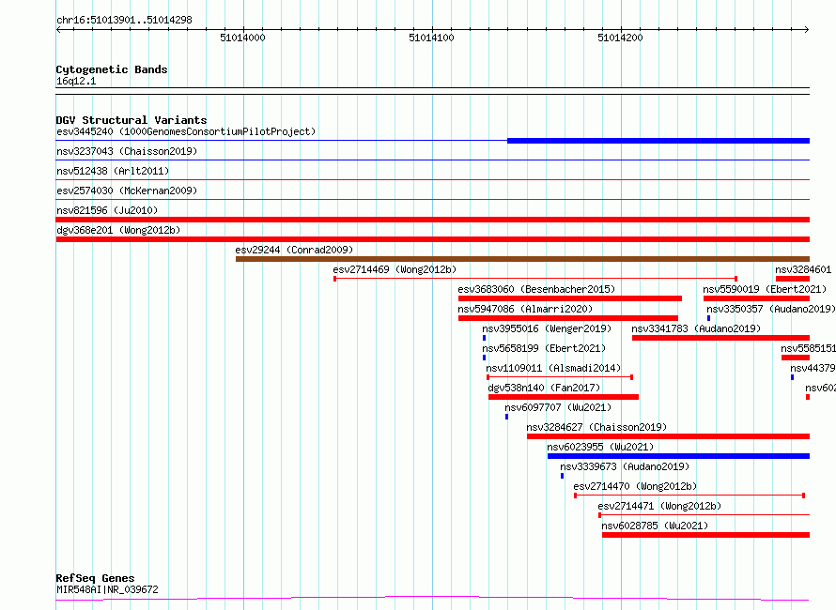836x610 pixels.
Task: Click ruler position 51014000
Action: tap(242, 38)
